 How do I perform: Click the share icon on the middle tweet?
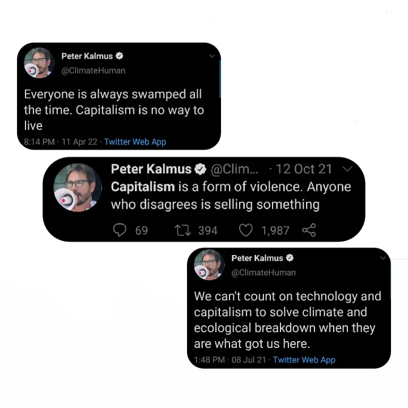point(309,230)
